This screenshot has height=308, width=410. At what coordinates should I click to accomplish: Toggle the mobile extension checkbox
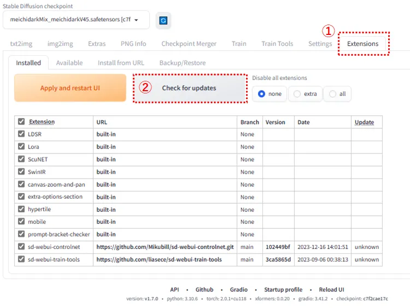pos(21,221)
